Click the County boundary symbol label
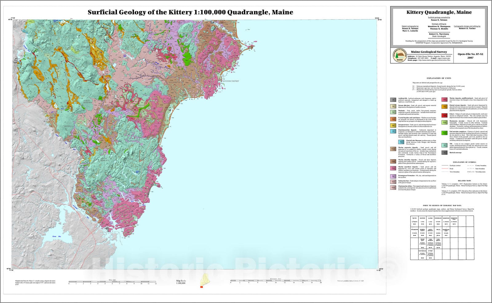 (x=481, y=165)
